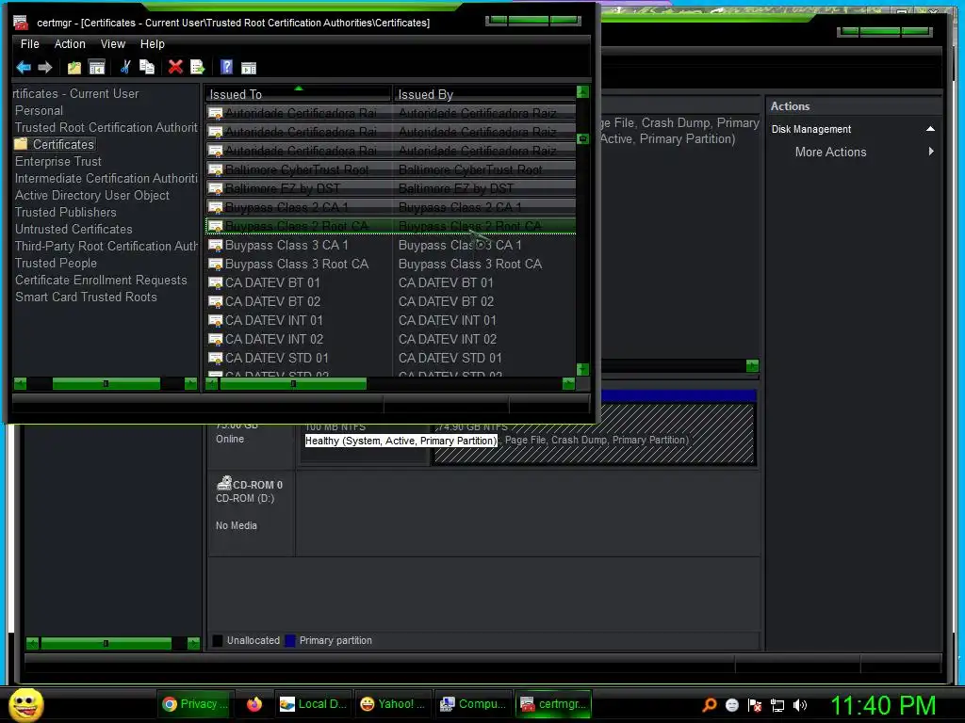Image resolution: width=965 pixels, height=723 pixels.
Task: Click the certmgr taskbar button
Action: pos(552,704)
